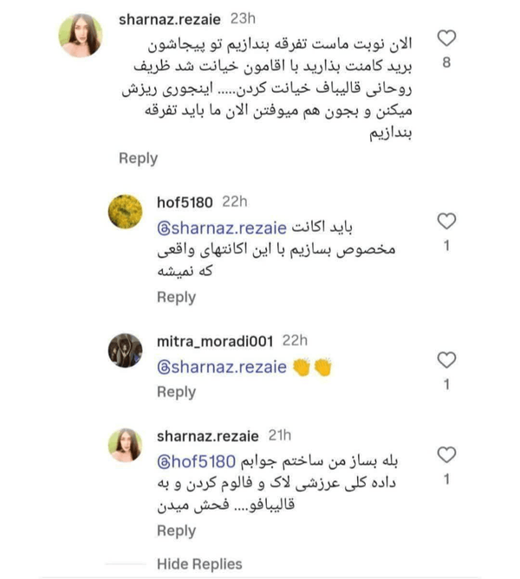Like hof5180's reply with the heart icon
The width and height of the screenshot is (520, 579).
click(445, 220)
